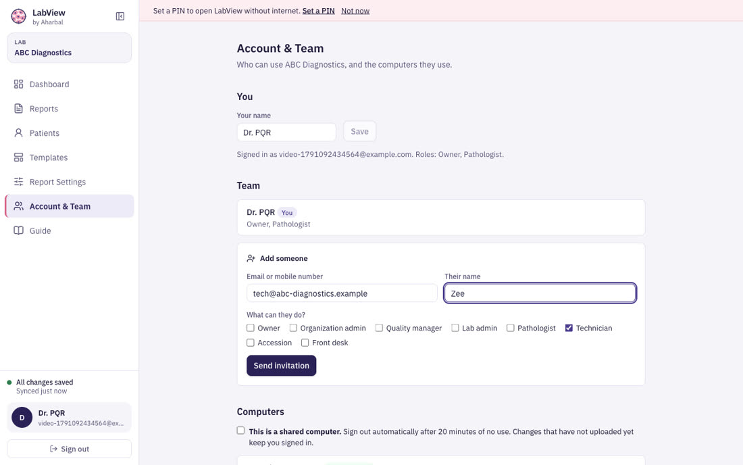
Task: Click the Reports document icon
Action: click(18, 109)
